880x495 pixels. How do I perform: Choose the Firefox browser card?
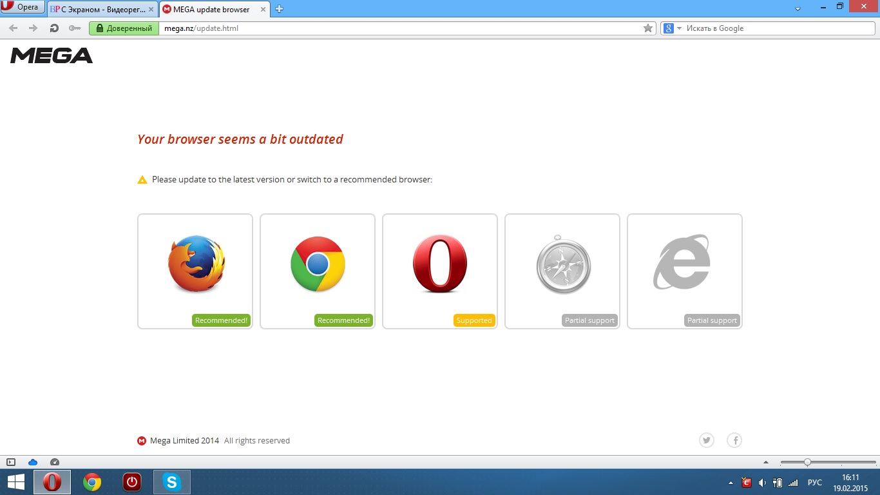pos(195,271)
